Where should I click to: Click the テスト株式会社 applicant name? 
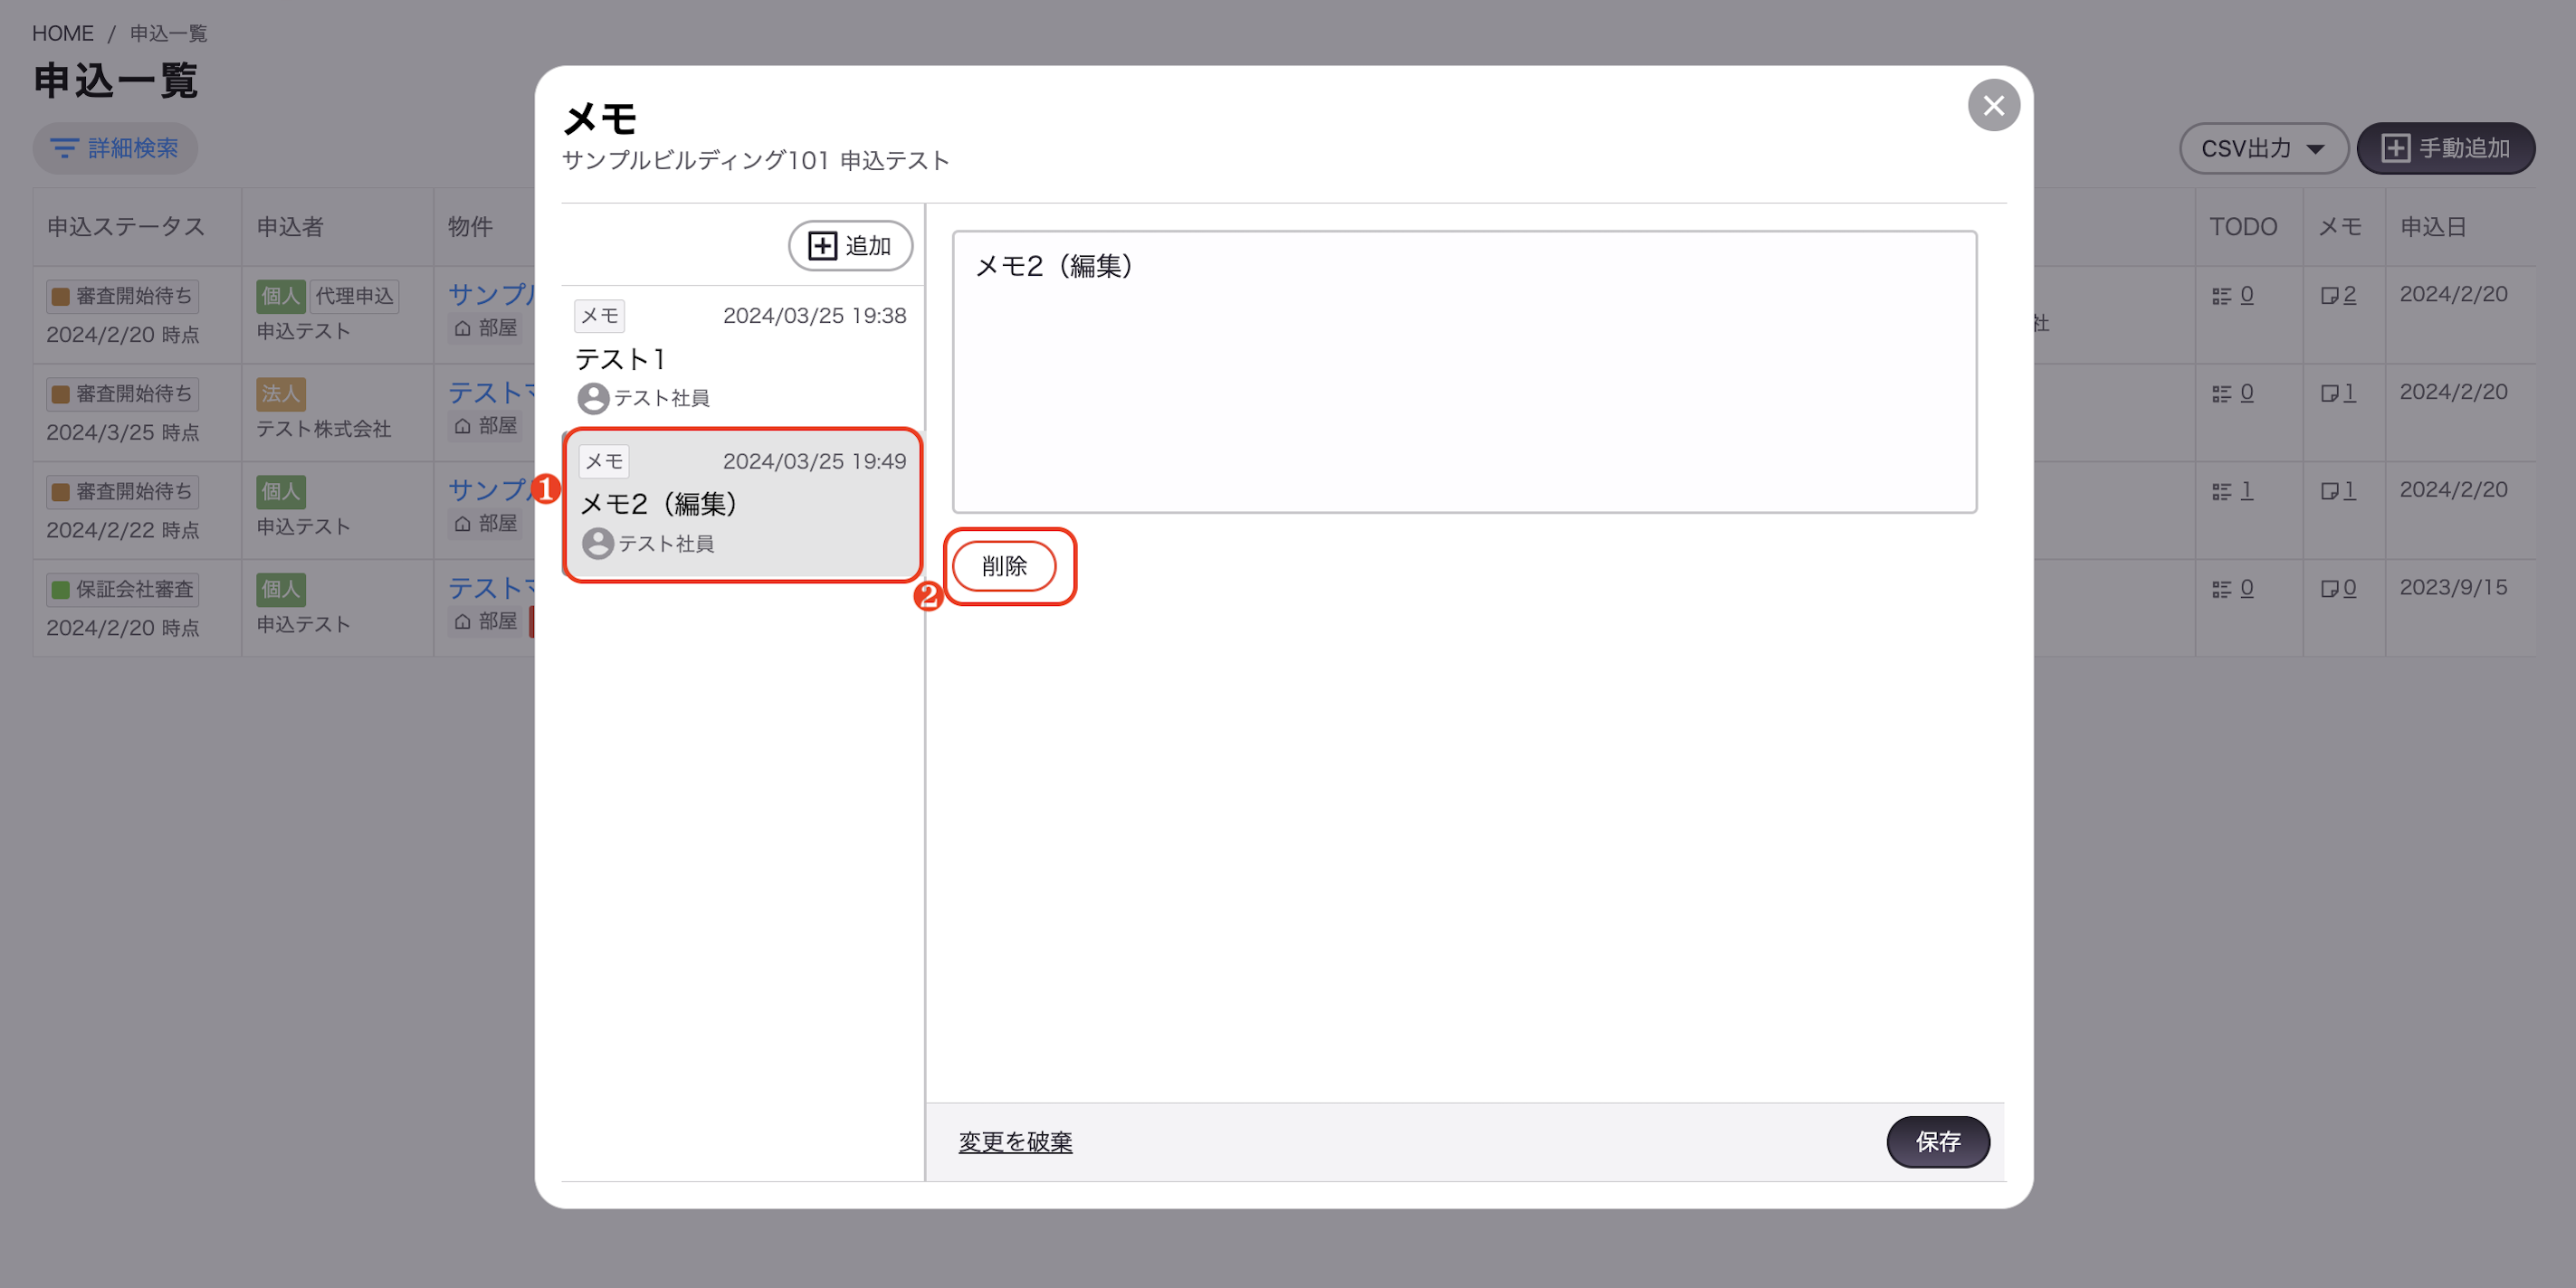(x=323, y=429)
